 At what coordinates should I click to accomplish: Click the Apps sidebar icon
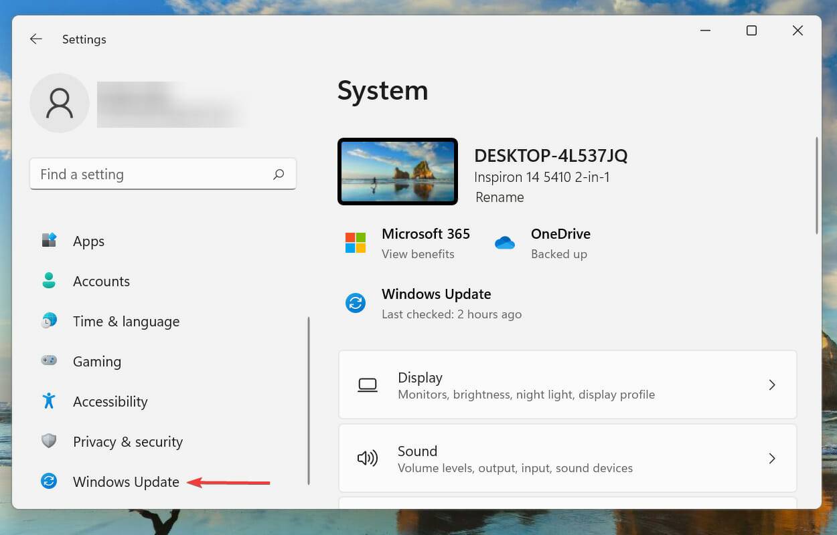49,241
